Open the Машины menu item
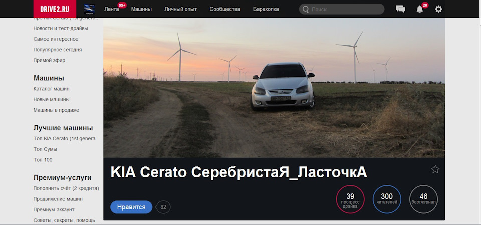Screen dimensions: 481x225 point(141,9)
